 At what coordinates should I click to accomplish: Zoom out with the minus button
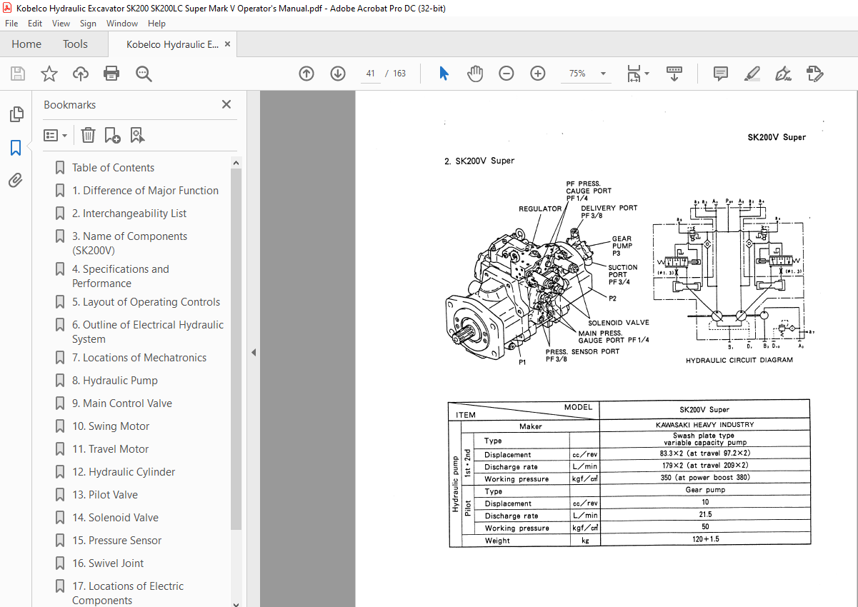click(507, 74)
